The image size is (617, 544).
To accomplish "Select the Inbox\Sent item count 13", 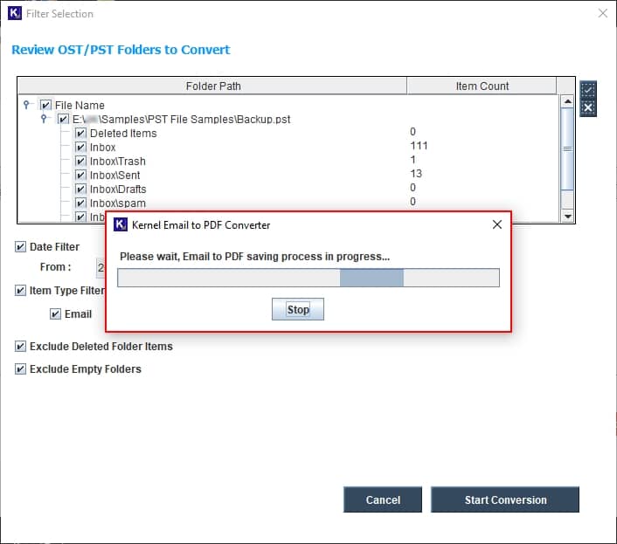I will click(x=416, y=174).
